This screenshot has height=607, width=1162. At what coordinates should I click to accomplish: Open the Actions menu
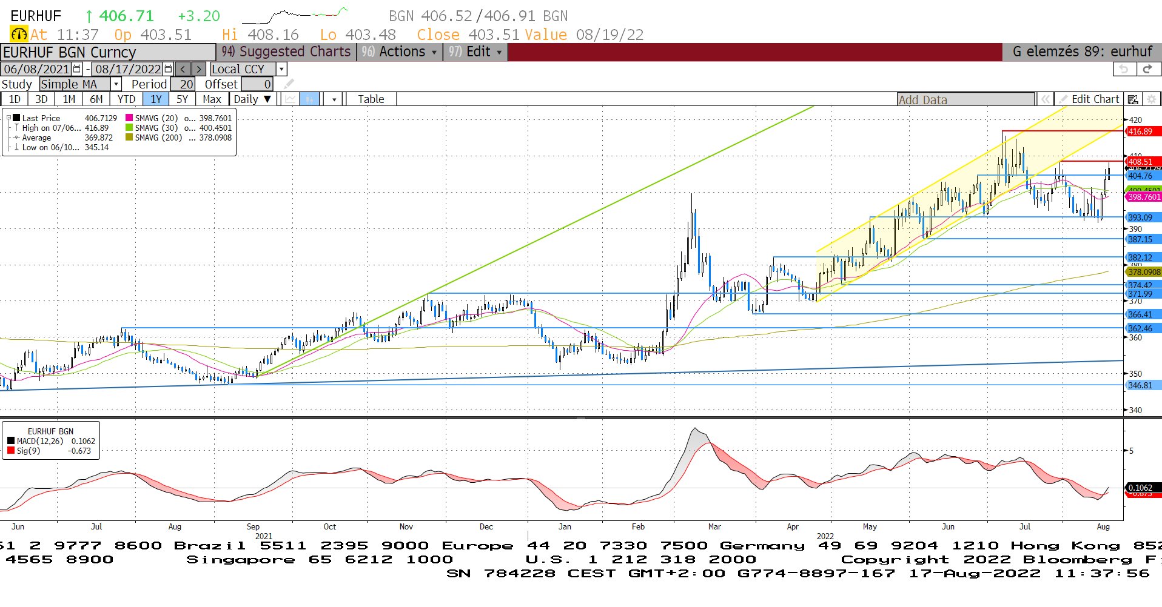pos(400,52)
